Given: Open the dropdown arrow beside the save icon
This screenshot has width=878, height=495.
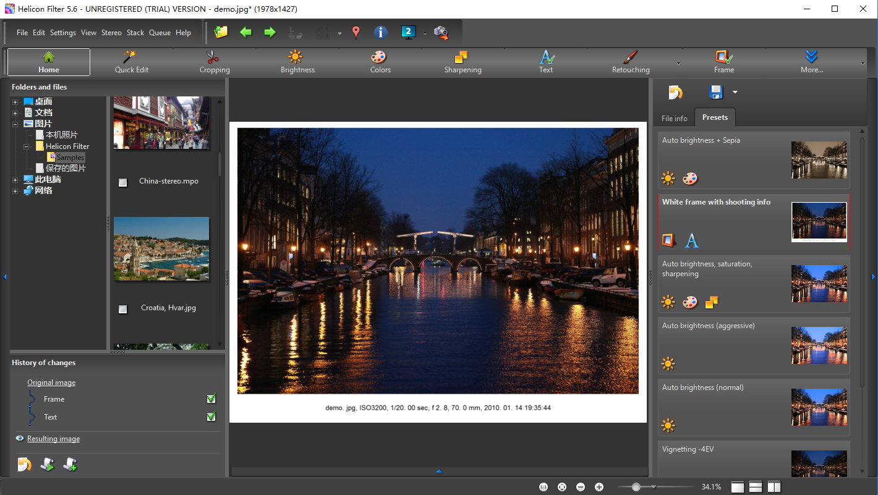Looking at the screenshot, I should [735, 93].
